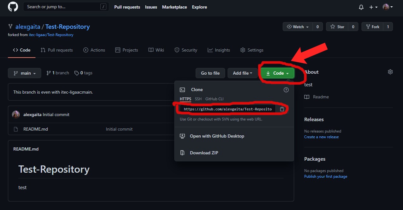Focus the Search or jump to field
The height and width of the screenshot is (210, 403).
click(x=66, y=7)
